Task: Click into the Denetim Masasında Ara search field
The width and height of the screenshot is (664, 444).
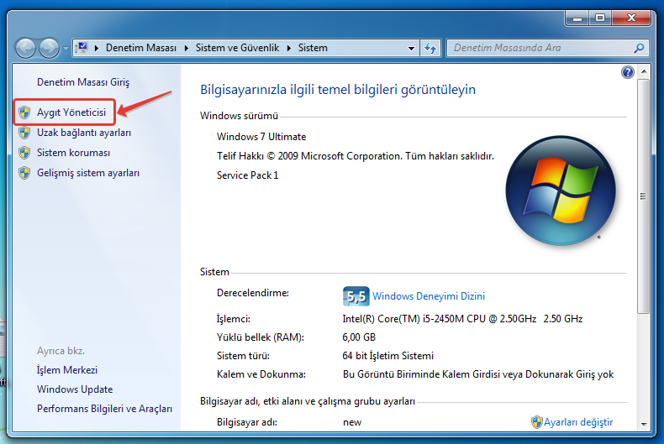Action: point(538,49)
